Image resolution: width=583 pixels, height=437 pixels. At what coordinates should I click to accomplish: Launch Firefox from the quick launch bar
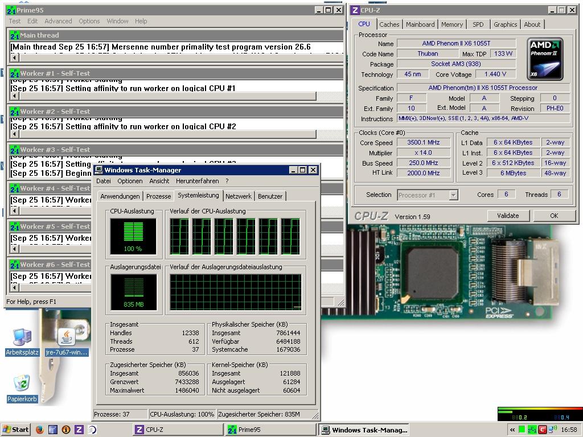(x=39, y=430)
